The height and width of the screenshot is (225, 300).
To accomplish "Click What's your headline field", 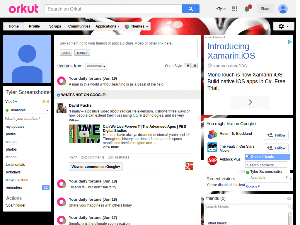I will tap(23, 119).
